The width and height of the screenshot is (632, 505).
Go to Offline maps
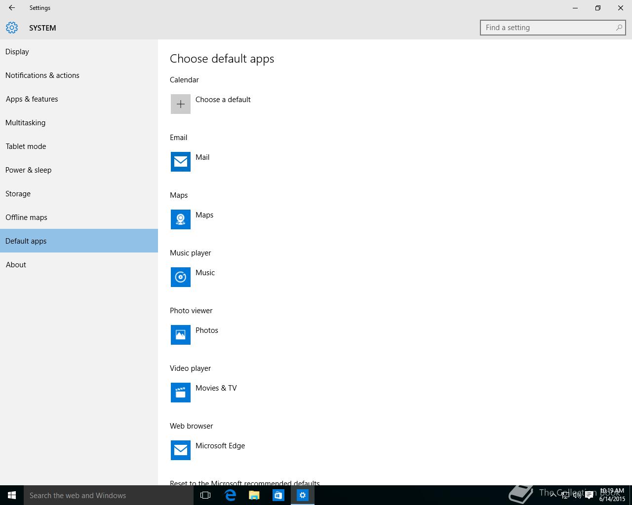click(79, 217)
